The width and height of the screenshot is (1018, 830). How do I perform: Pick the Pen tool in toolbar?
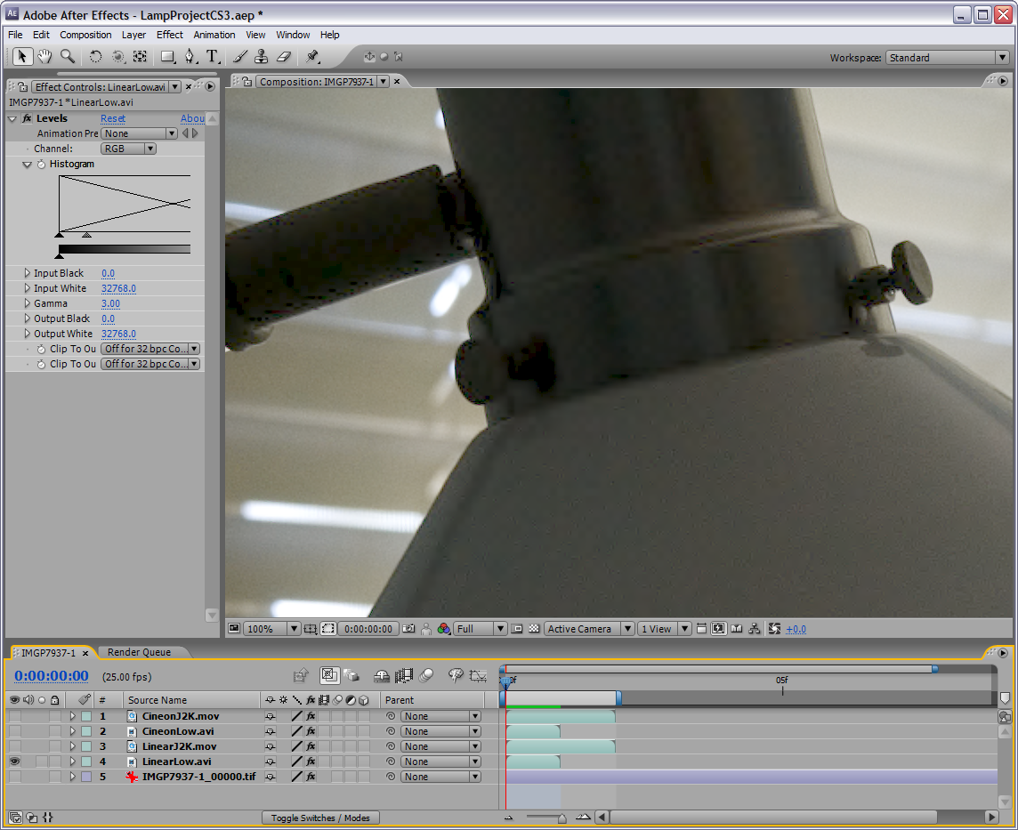pyautogui.click(x=190, y=57)
